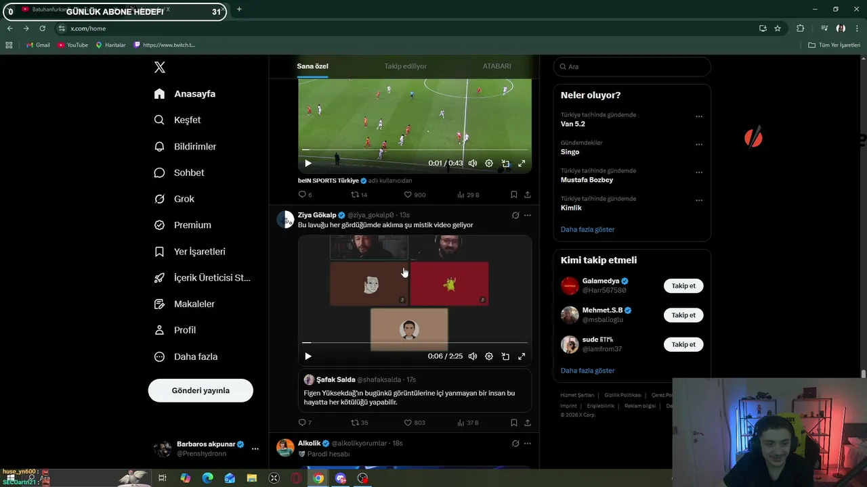Repost Ziya Gökalp post with 35 reposts
The height and width of the screenshot is (487, 867).
click(x=359, y=423)
